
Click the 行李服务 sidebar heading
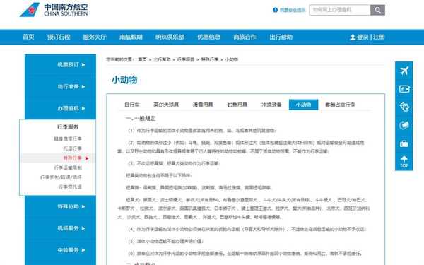click(68, 126)
